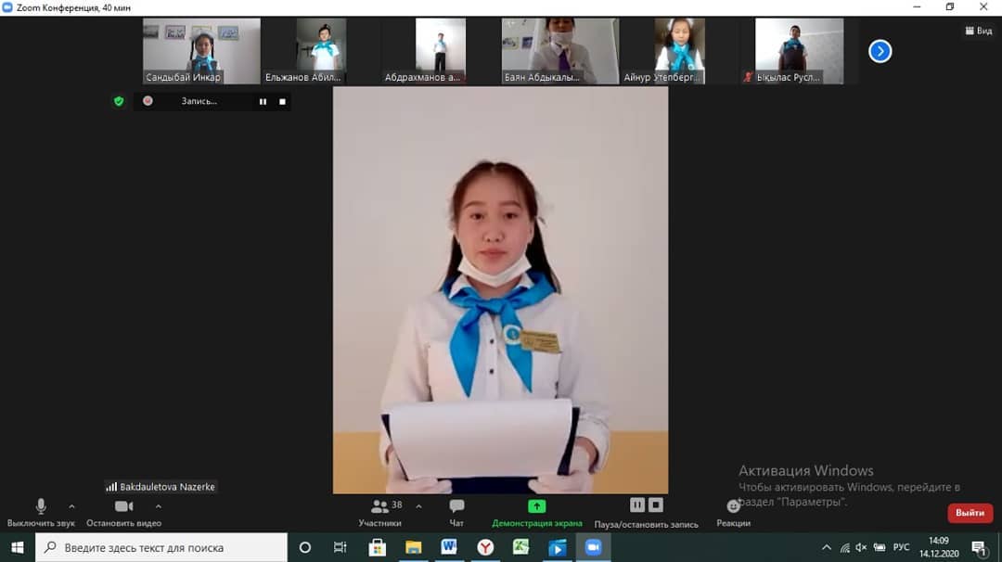Viewport: 1002px width, 562px height.
Task: Select Абдрахманов video thumbnail
Action: [441, 51]
